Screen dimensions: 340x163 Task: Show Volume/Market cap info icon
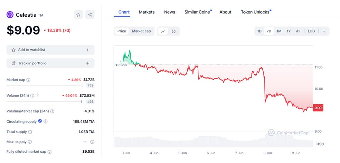coord(52,111)
